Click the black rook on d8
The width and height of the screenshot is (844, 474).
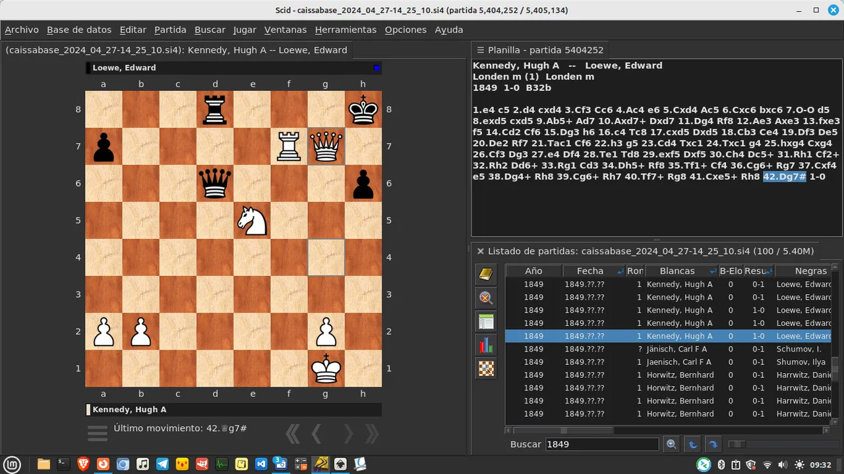point(215,109)
